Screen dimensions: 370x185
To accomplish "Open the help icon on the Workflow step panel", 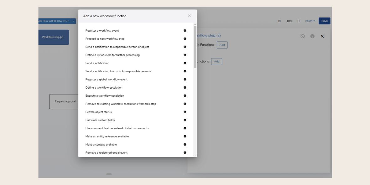I will (312, 36).
